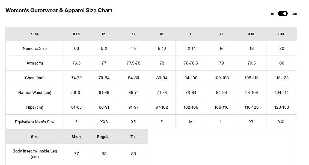Click the Numeric Size row label
This screenshot has height=165, width=309.
pyautogui.click(x=35, y=48)
